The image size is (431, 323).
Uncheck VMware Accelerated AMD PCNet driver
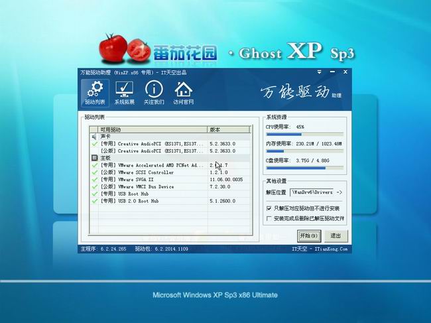coord(94,165)
